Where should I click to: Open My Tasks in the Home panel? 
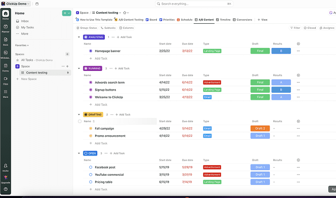(25, 27)
